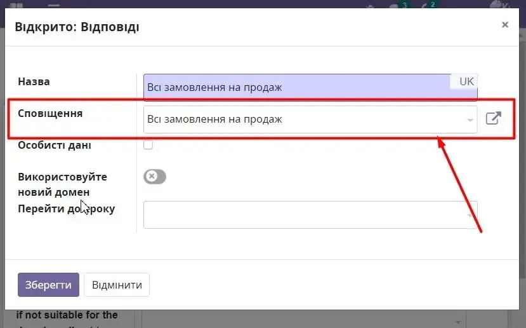This screenshot has width=526, height=328.
Task: Click the Сповіщення field label
Action: coord(50,113)
